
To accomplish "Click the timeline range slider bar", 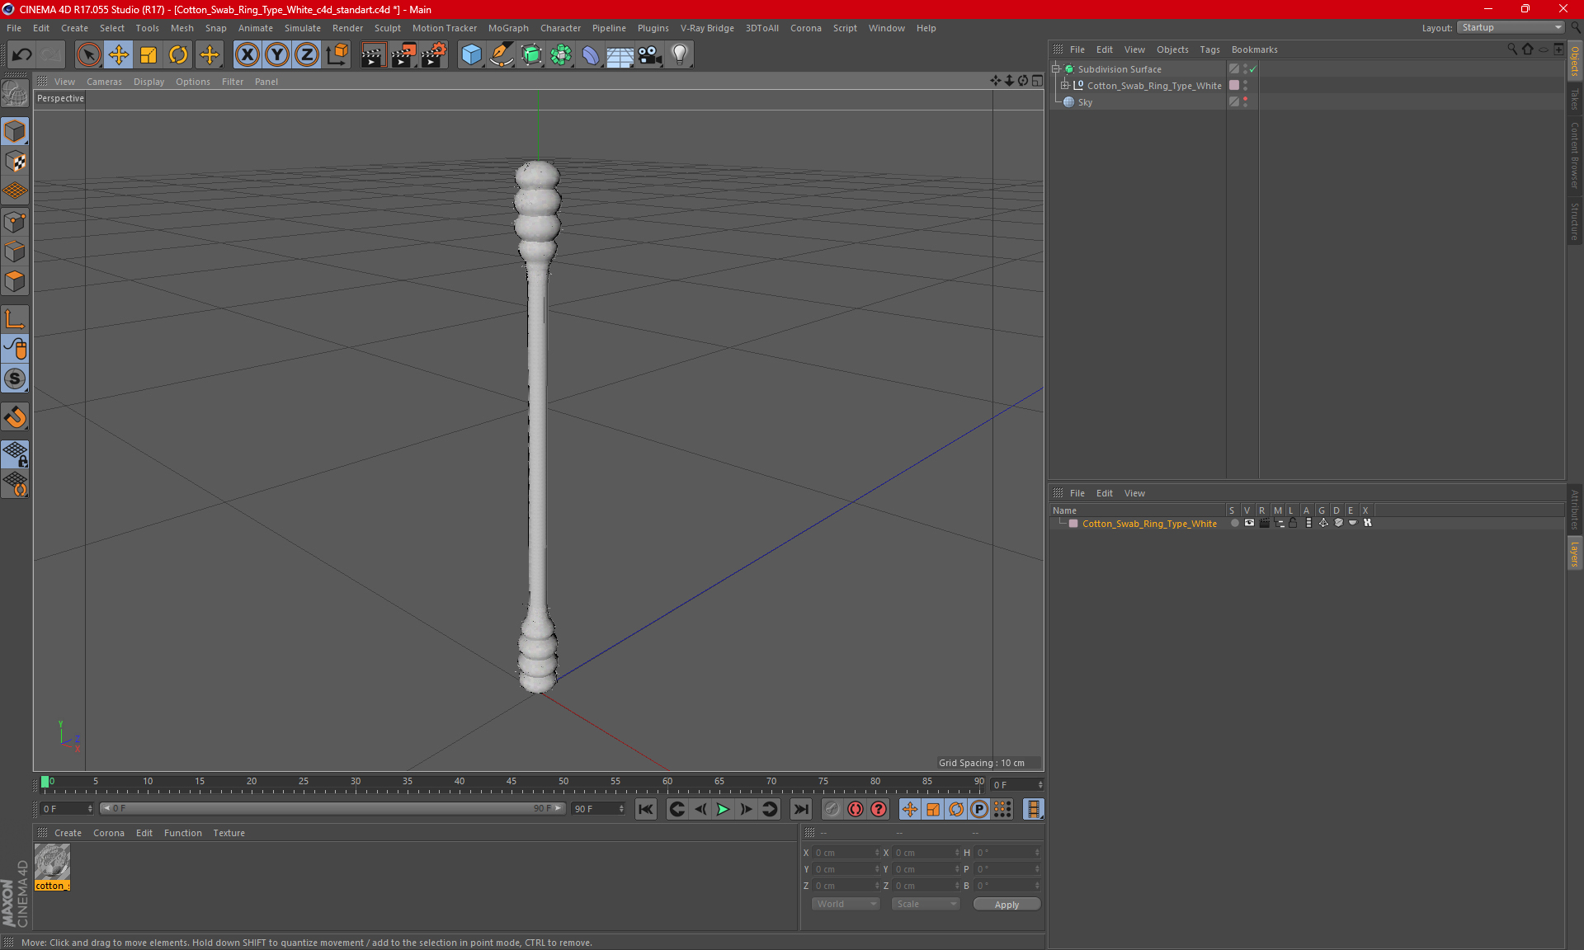I will coord(332,808).
